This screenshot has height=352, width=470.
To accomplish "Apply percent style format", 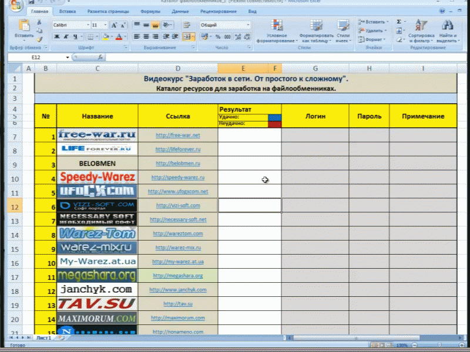I will tap(218, 36).
